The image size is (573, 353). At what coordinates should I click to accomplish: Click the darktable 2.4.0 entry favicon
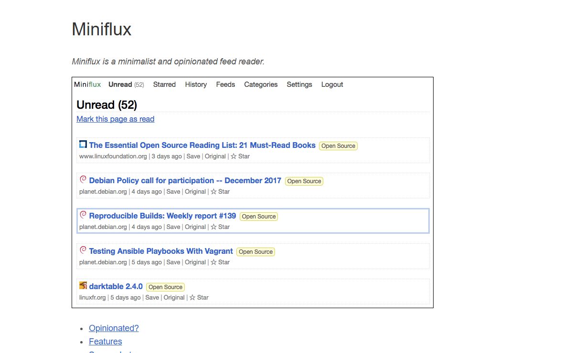[83, 285]
